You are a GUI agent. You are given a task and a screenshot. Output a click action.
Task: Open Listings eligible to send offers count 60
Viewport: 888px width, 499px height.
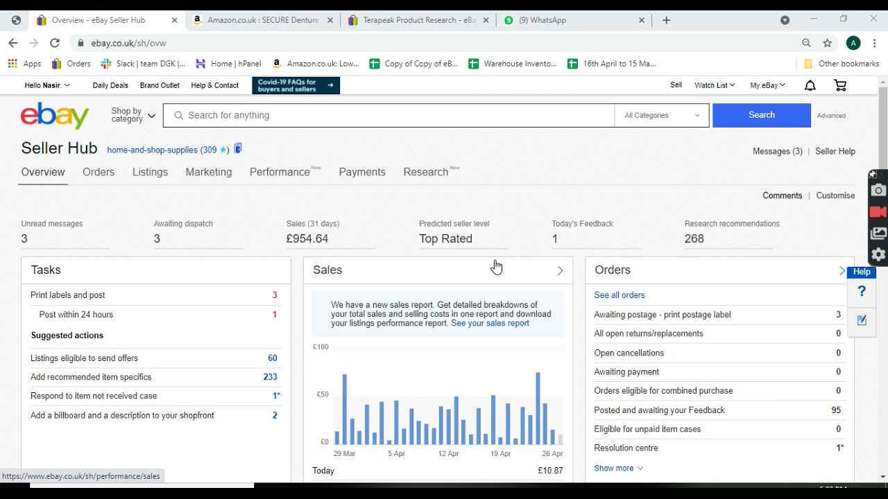click(273, 358)
